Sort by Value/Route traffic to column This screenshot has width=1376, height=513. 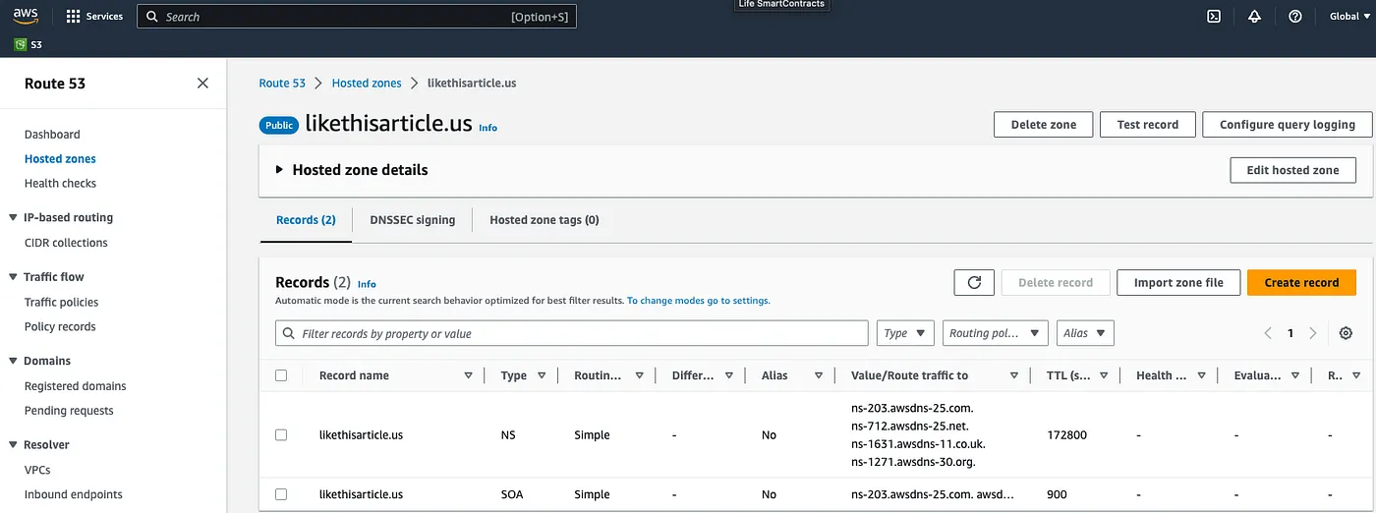[1013, 375]
